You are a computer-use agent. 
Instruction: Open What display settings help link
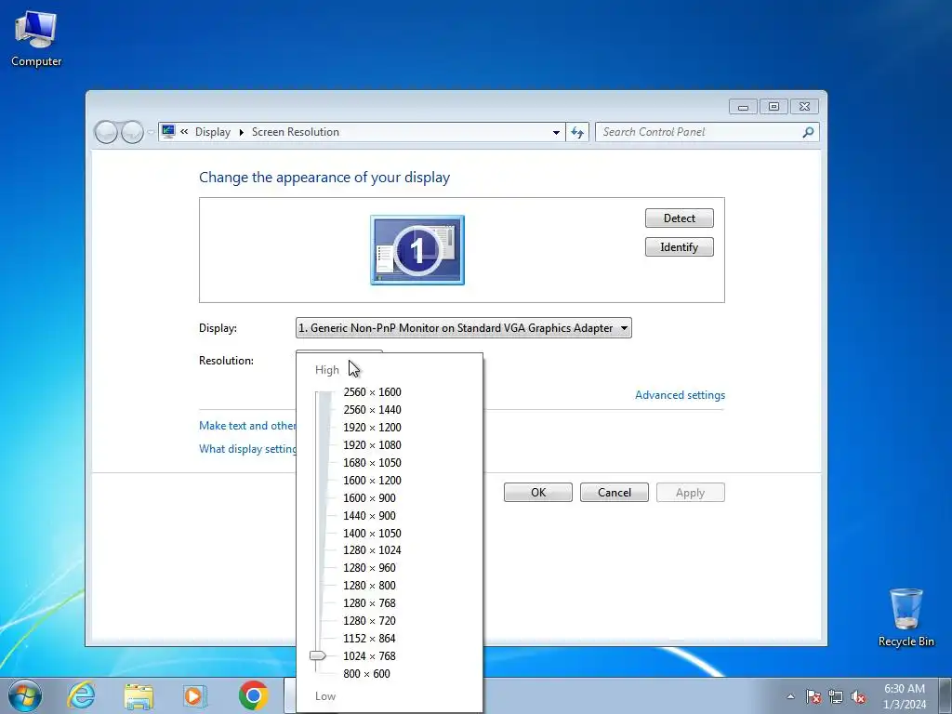pyautogui.click(x=247, y=449)
